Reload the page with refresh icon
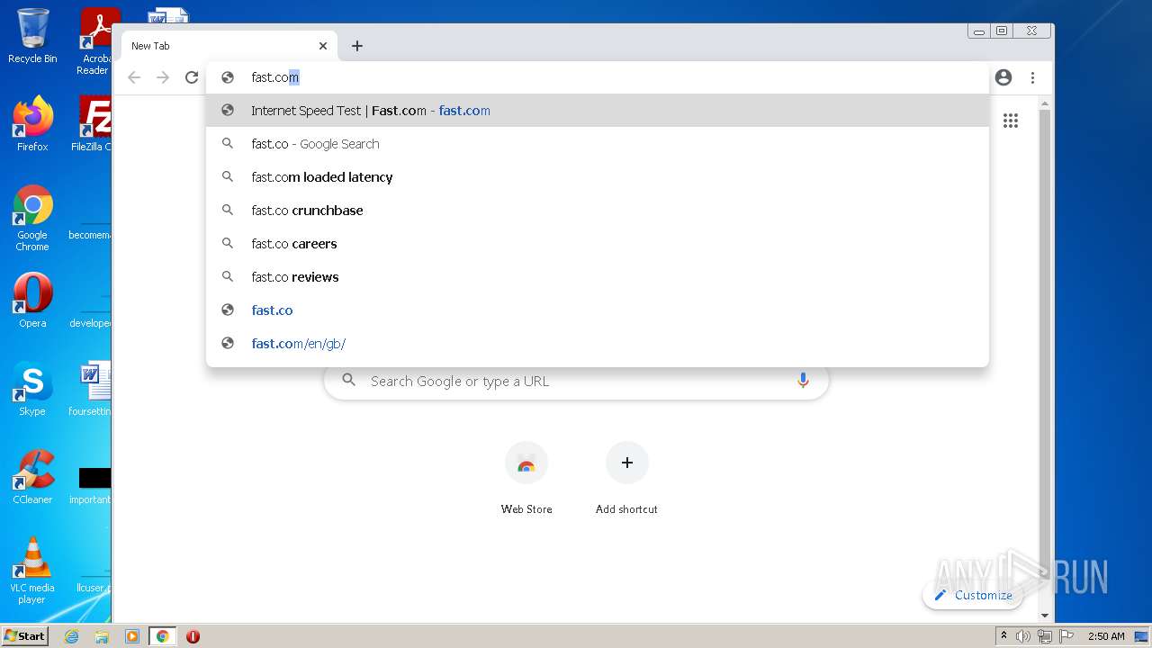The width and height of the screenshot is (1152, 648). [192, 77]
